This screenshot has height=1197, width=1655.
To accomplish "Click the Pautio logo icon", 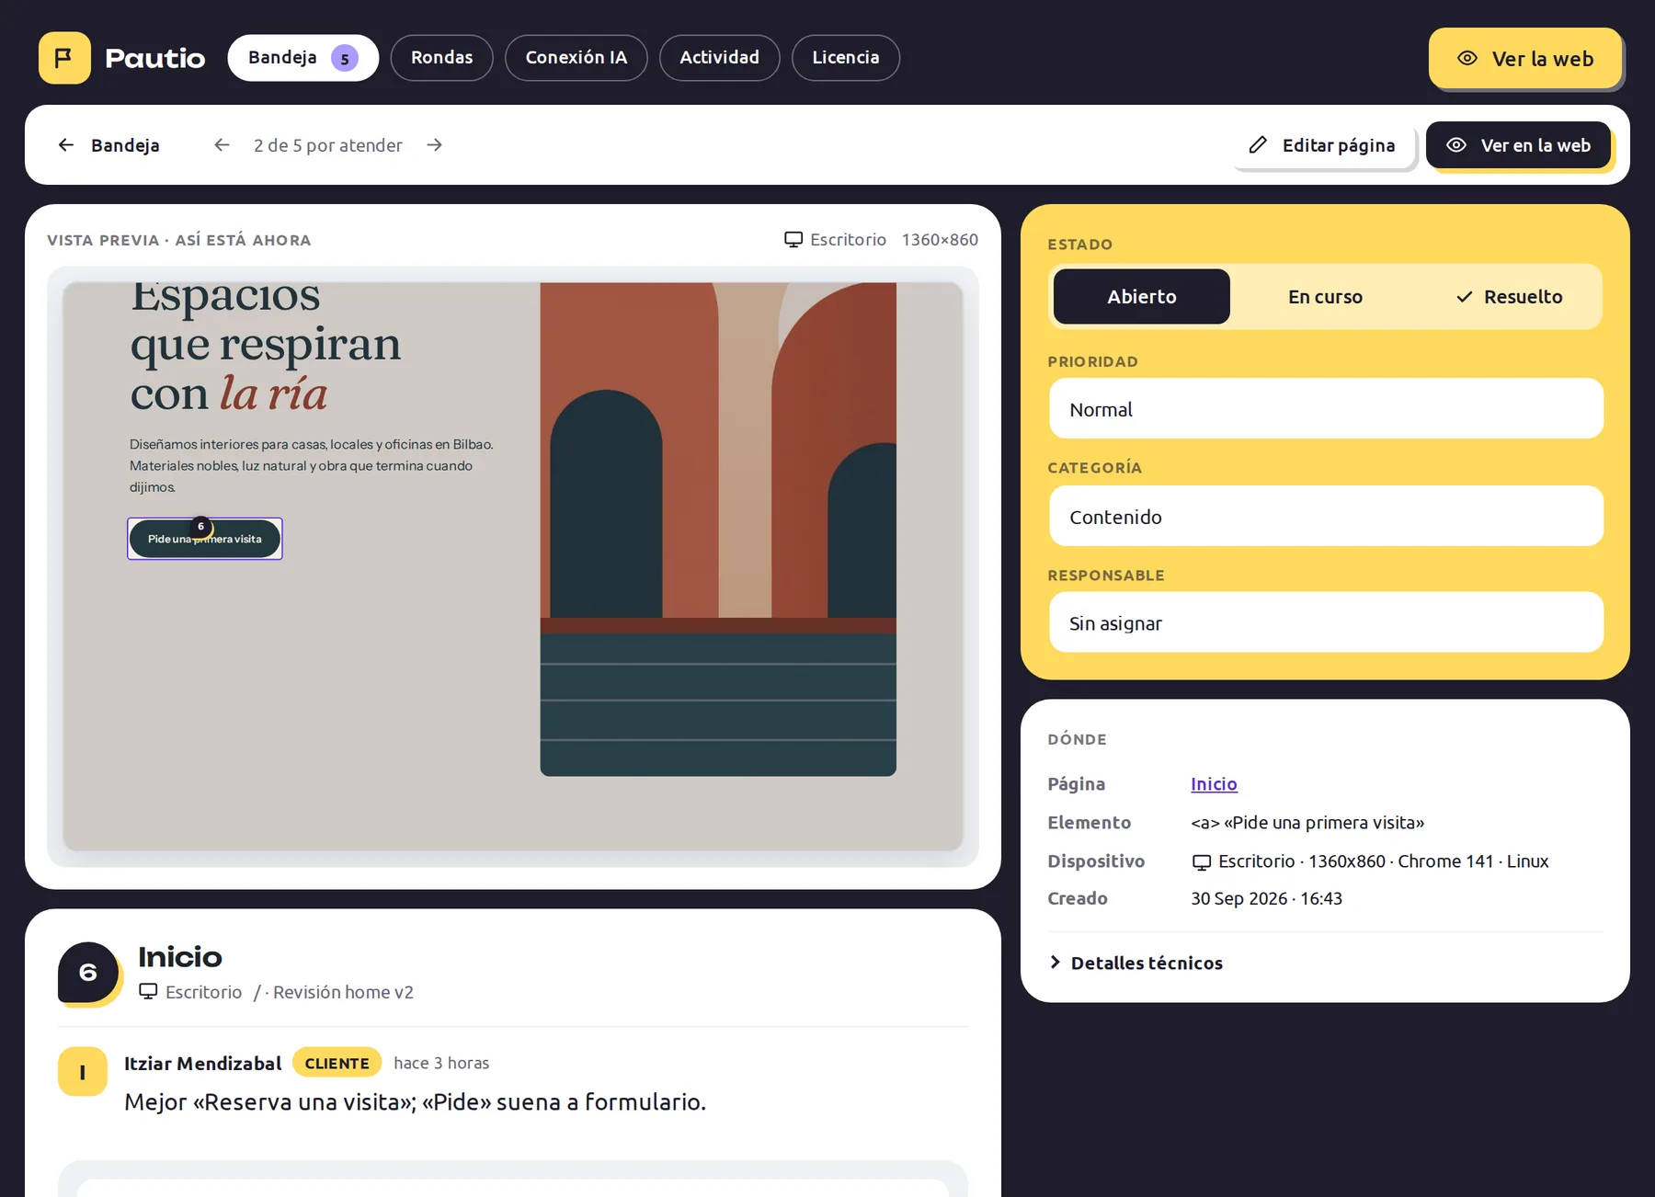I will 64,58.
